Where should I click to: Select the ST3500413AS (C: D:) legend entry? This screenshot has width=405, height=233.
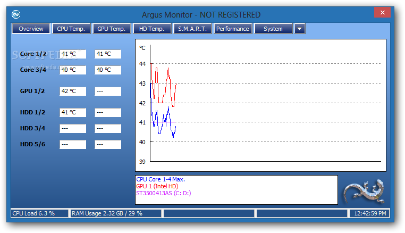pyautogui.click(x=164, y=193)
